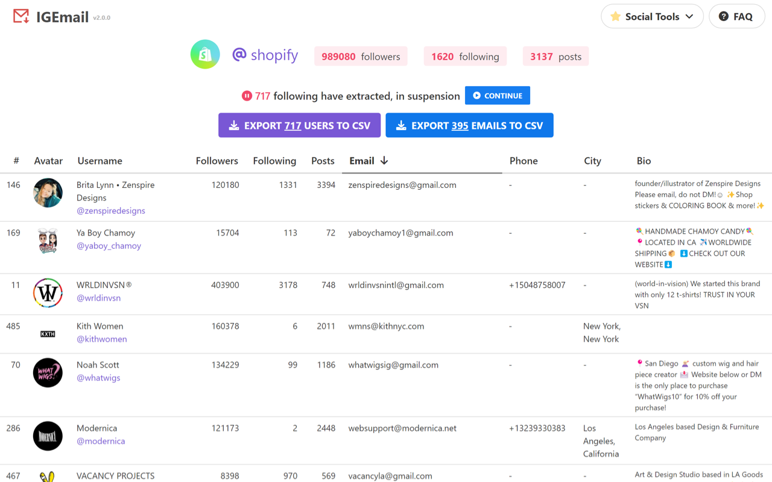Click the Shopify profile avatar
This screenshot has height=482, width=772.
205,54
